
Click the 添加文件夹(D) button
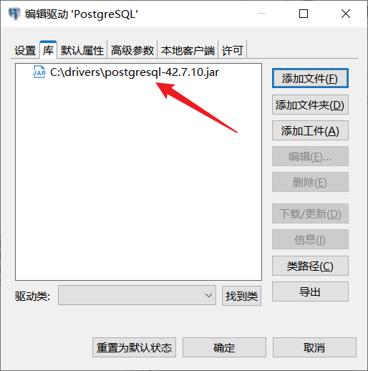point(310,105)
